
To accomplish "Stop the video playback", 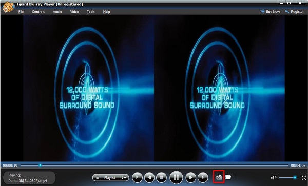I will [162, 178].
